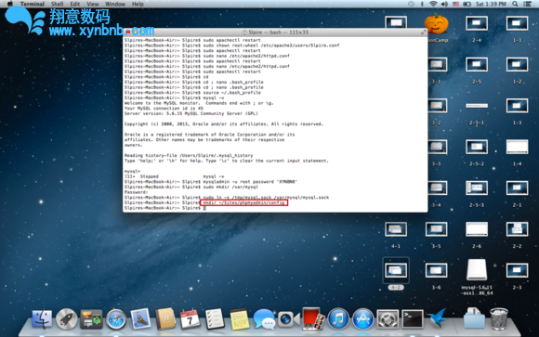Open Mission Control from the Dock
Screen dimensions: 539x337
(x=91, y=318)
